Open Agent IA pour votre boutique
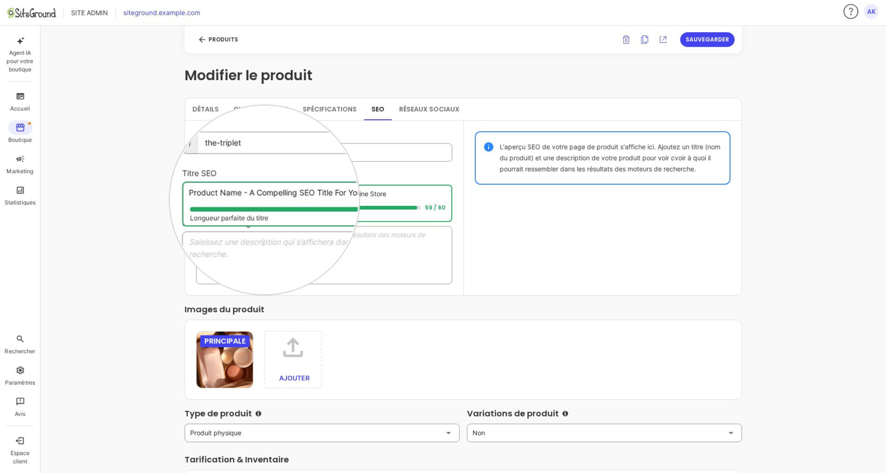This screenshot has height=473, width=886. tap(20, 54)
